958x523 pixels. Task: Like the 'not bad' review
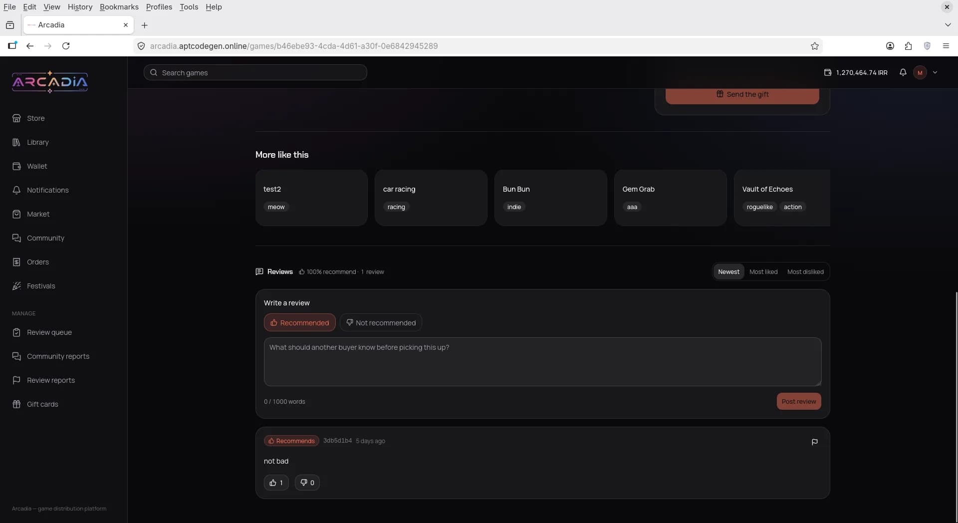coord(276,483)
